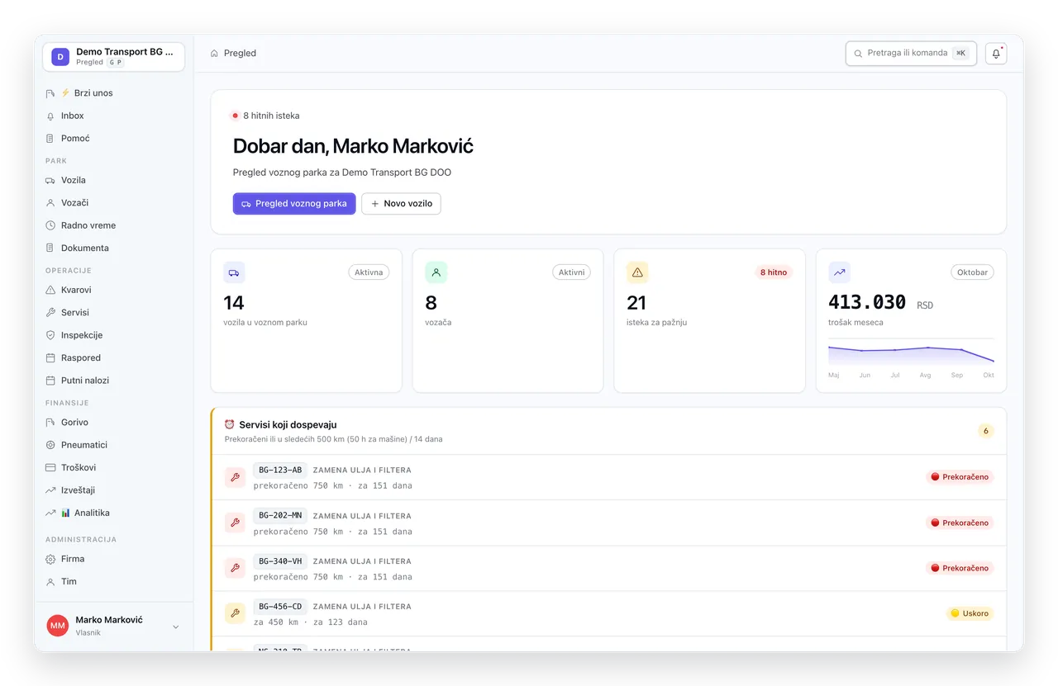
Task: Click the purple D company logo
Action: 60,56
